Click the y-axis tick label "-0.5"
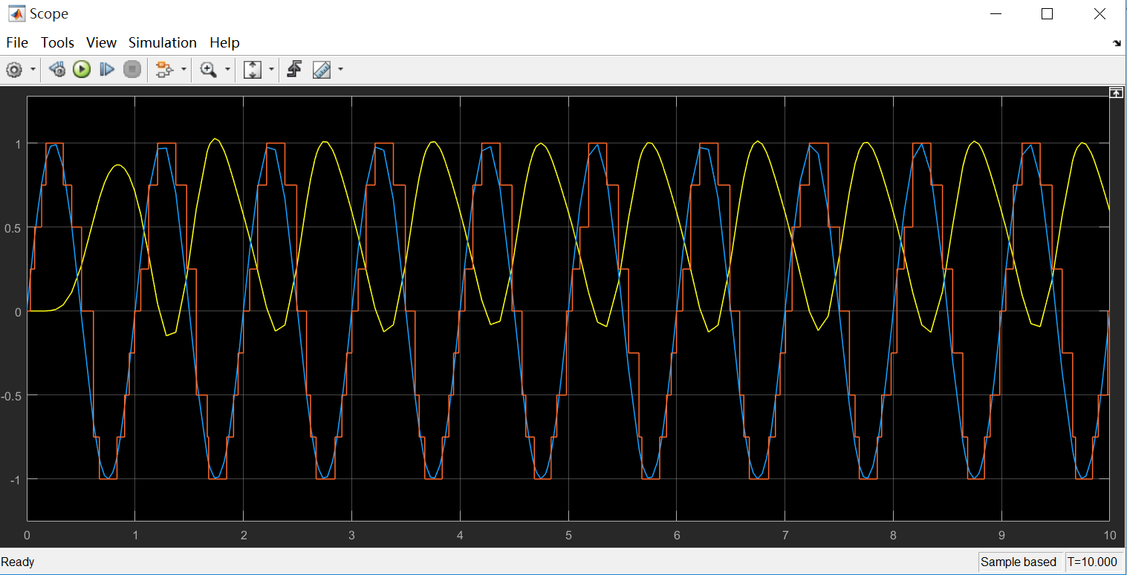This screenshot has height=575, width=1127. click(10, 395)
